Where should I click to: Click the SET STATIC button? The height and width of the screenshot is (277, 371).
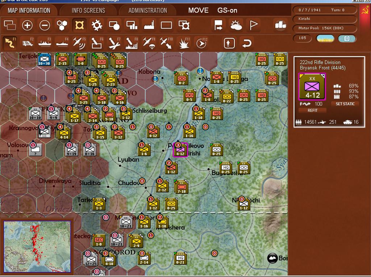(345, 104)
